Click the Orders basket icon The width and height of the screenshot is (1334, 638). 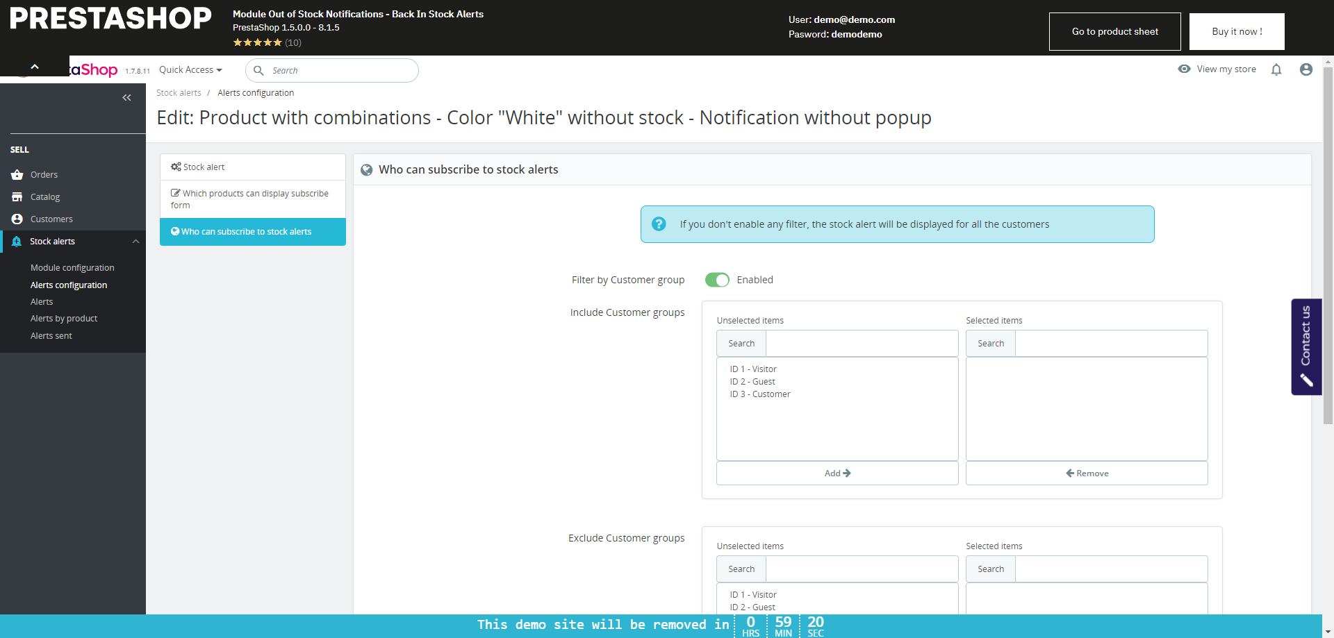[17, 175]
